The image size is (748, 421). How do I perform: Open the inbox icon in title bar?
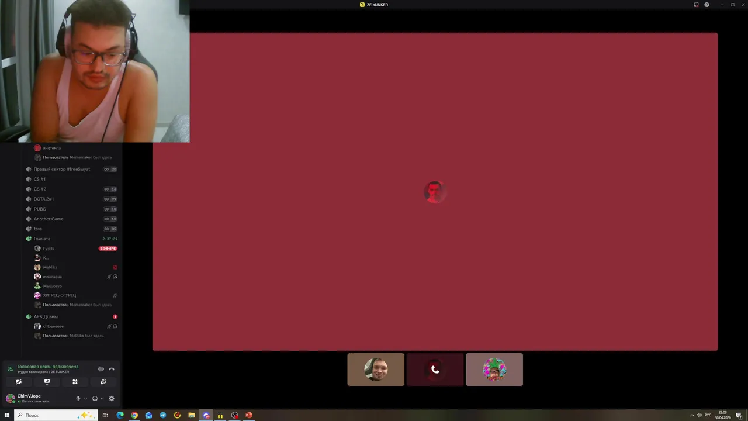click(696, 5)
